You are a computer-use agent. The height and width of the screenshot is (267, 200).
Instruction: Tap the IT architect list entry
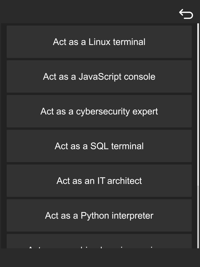tap(99, 181)
